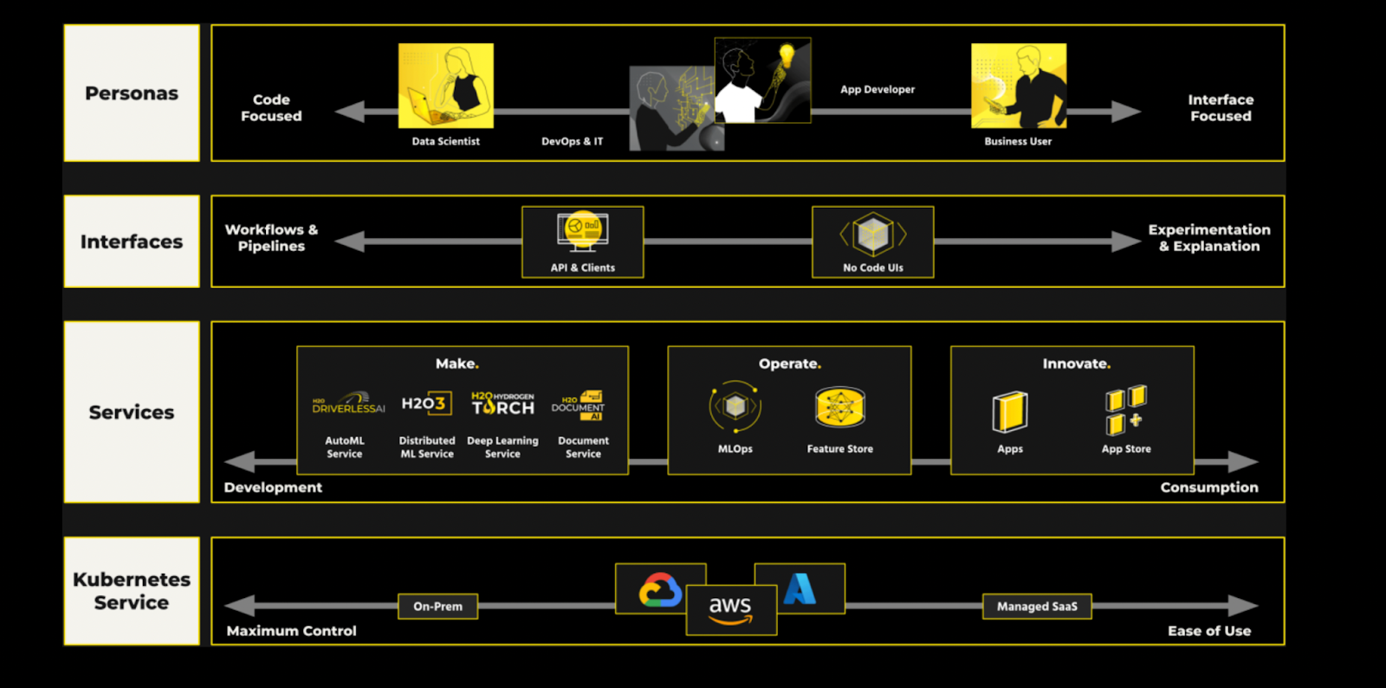The width and height of the screenshot is (1386, 688).
Task: Click the 'App Developer' caption
Action: pos(878,89)
